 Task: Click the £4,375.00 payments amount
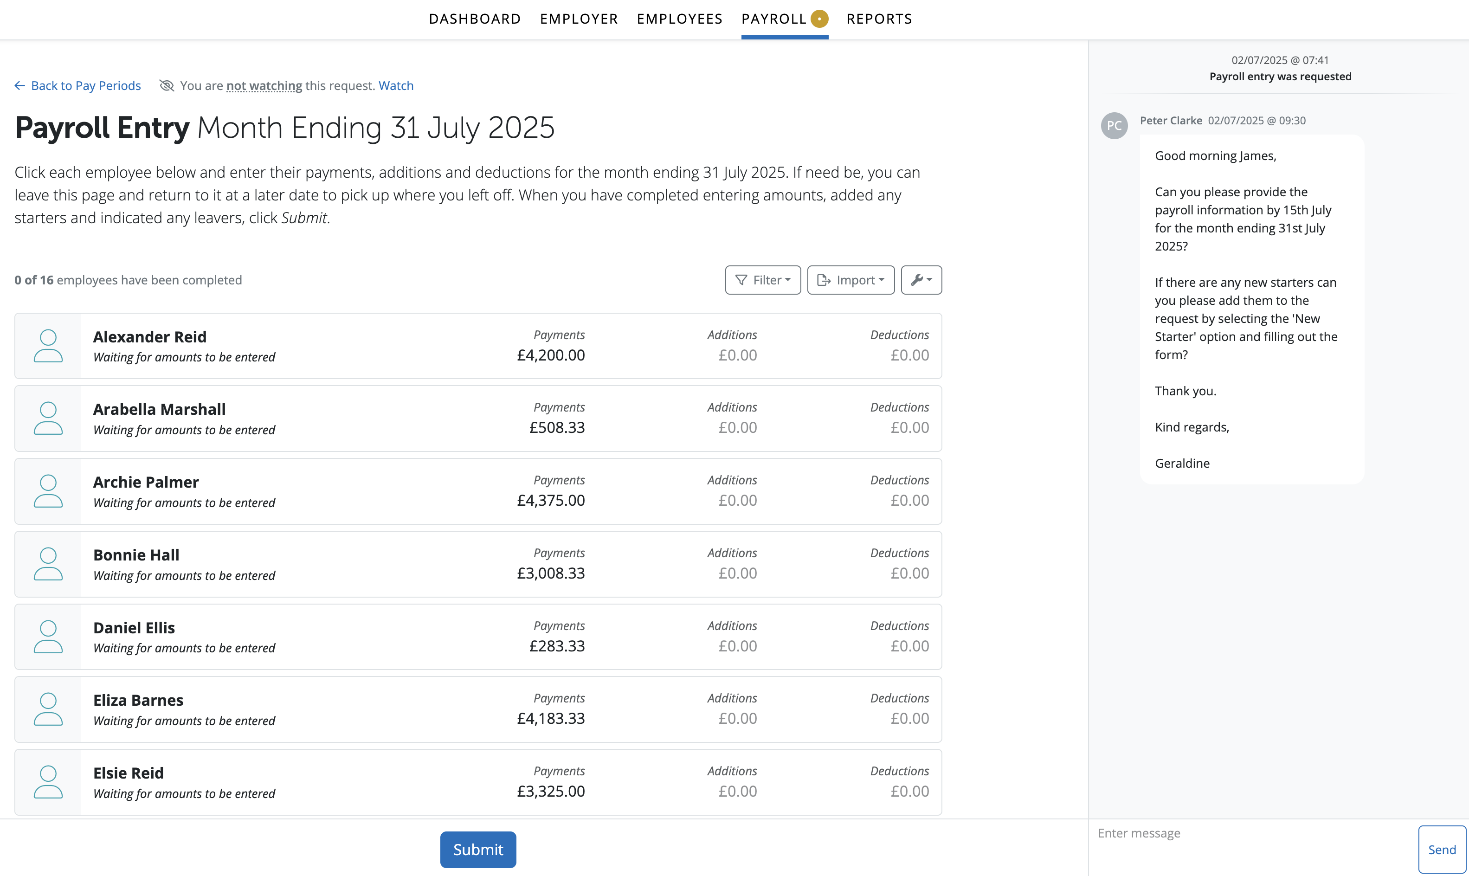click(551, 500)
